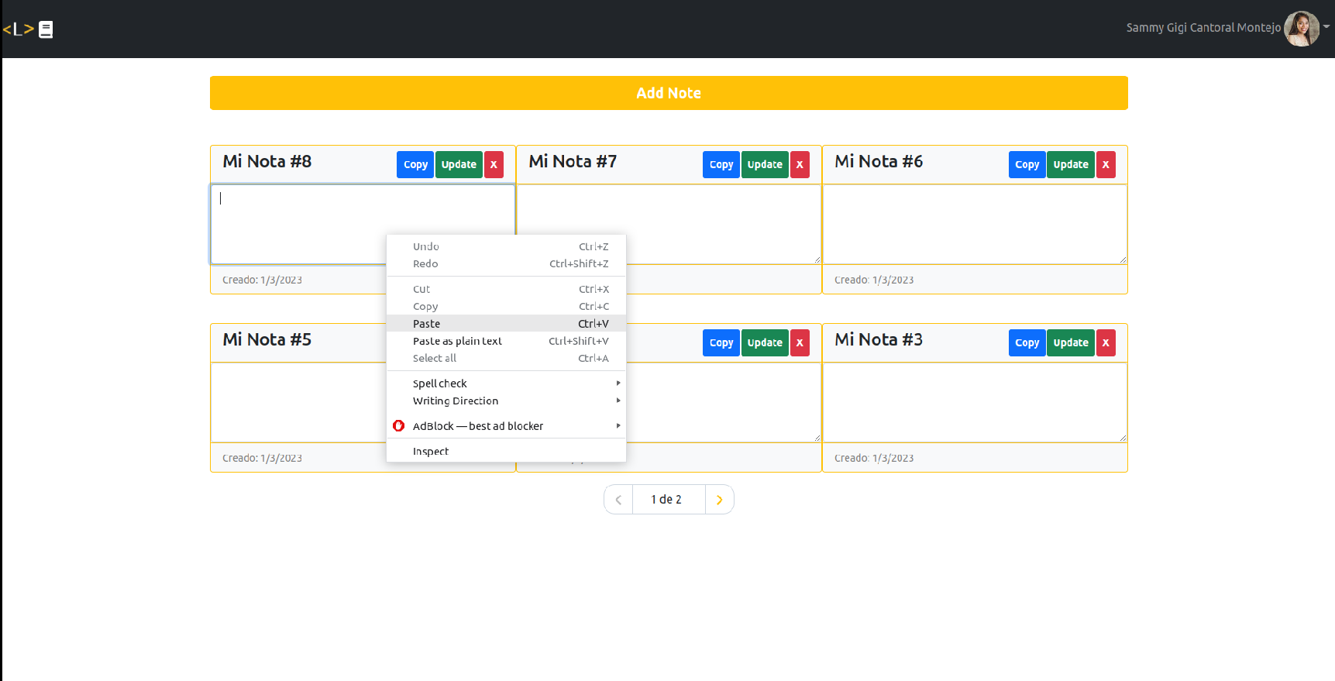Choose Redo in the context menu
This screenshot has height=681, width=1335.
[506, 263]
